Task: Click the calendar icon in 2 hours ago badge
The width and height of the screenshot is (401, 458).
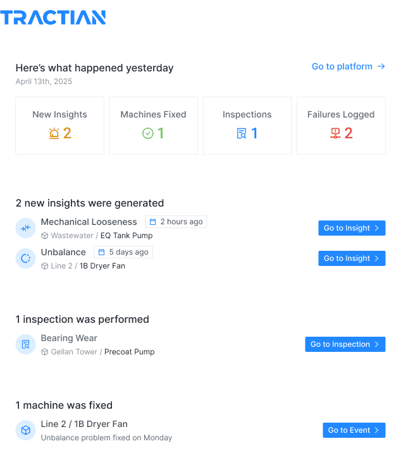Action: (x=152, y=222)
